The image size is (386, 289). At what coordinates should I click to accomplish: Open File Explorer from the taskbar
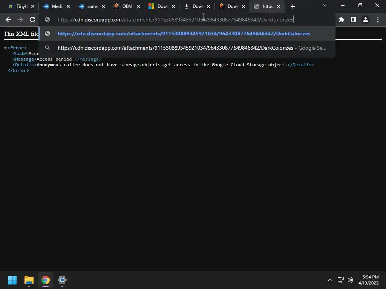click(29, 280)
